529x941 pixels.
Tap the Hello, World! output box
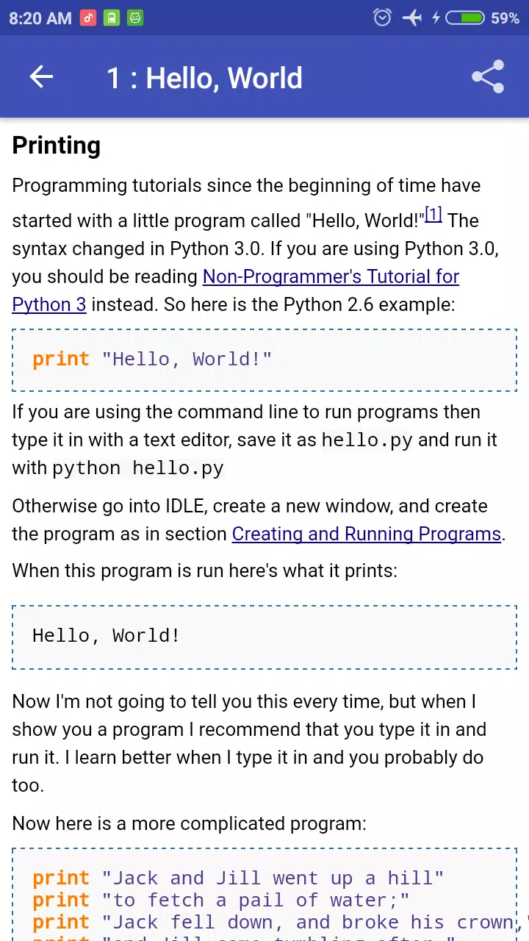pos(264,637)
